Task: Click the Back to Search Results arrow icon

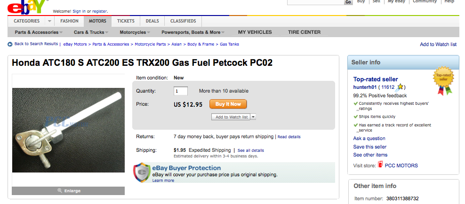Action: tap(10, 44)
